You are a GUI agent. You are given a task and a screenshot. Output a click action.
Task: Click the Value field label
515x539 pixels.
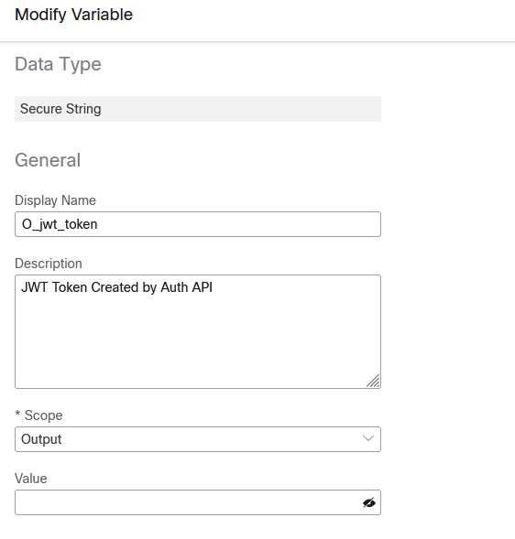[x=30, y=479]
